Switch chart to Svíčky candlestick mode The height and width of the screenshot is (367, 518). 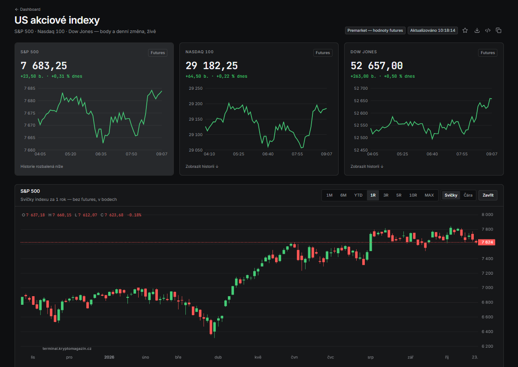click(x=451, y=195)
